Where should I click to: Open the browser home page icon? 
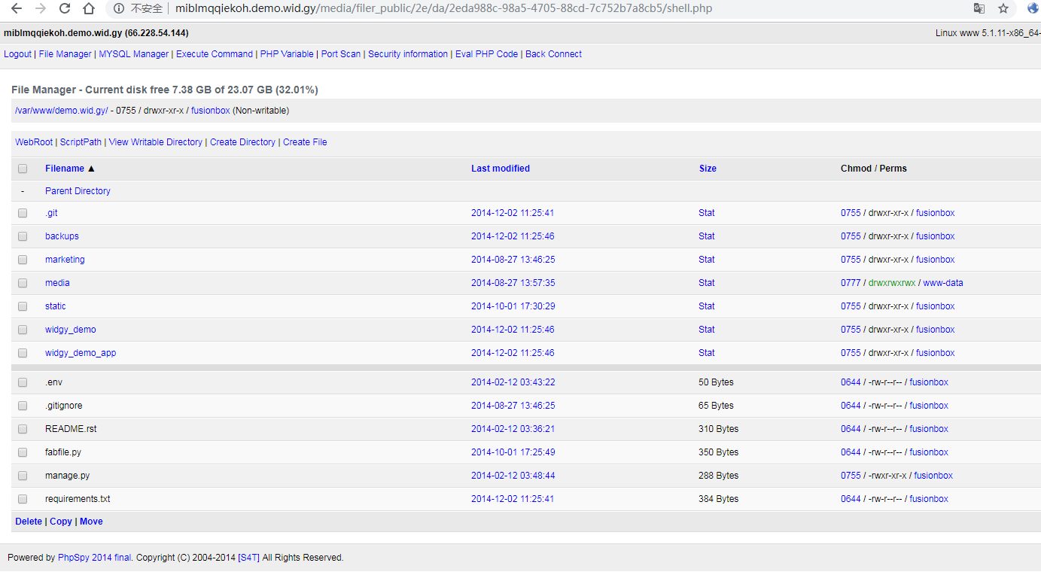pos(87,8)
